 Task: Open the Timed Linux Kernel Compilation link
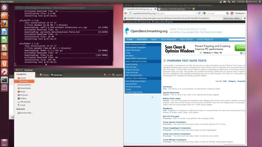[177, 134]
